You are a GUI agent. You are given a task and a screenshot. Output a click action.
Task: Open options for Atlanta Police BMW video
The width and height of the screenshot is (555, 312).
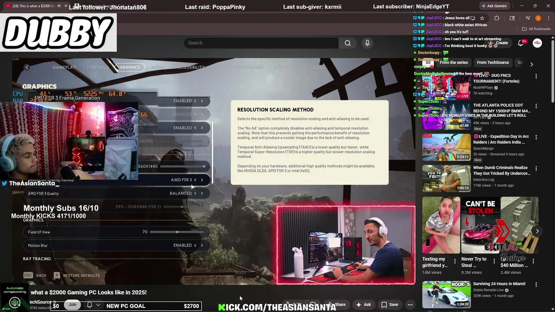(x=536, y=106)
